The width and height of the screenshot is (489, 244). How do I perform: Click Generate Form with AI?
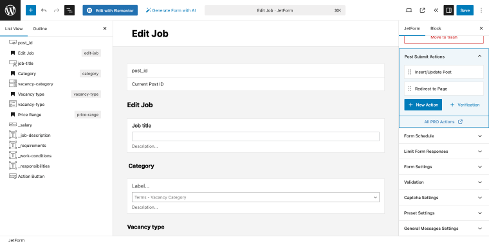[x=171, y=10]
